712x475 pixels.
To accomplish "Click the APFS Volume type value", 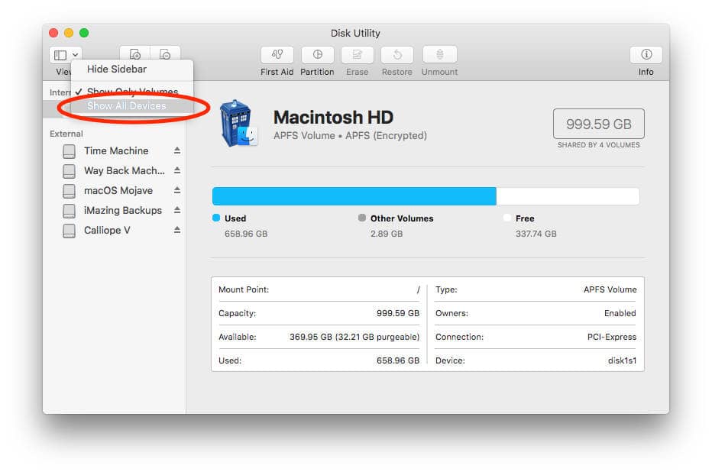I will 610,289.
